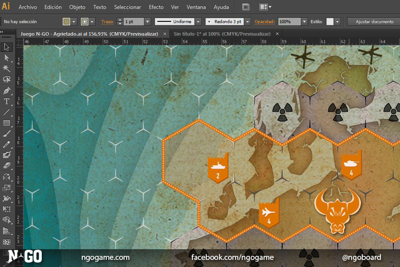Select the Pen tool
The width and height of the screenshot is (400, 267).
(x=7, y=90)
